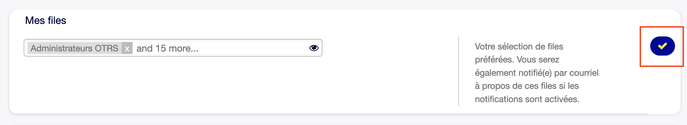Click the "notifications sont activées" help line

(527, 99)
